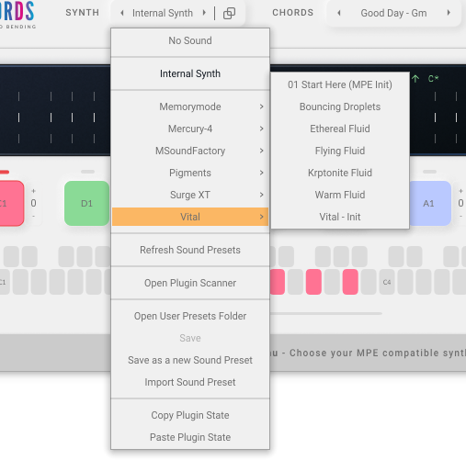
Task: Choose No Sound from synth menu
Action: tap(190, 40)
